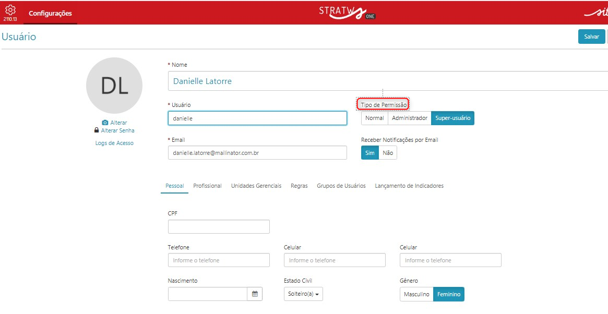Screen dimensions: 608x314
Task: Switch to the Profissional tab
Action: coord(207,186)
